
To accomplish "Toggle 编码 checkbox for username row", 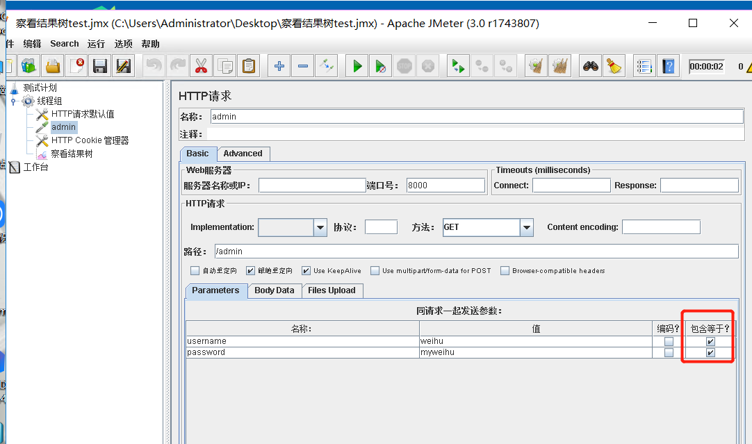I will click(669, 341).
